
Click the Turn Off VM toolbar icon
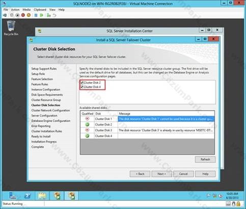(x=17, y=15)
